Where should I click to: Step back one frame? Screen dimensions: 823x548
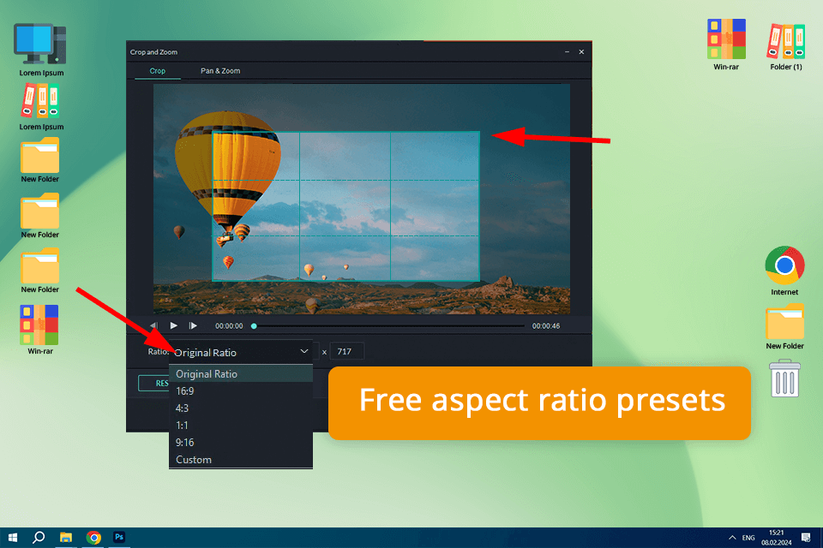153,325
